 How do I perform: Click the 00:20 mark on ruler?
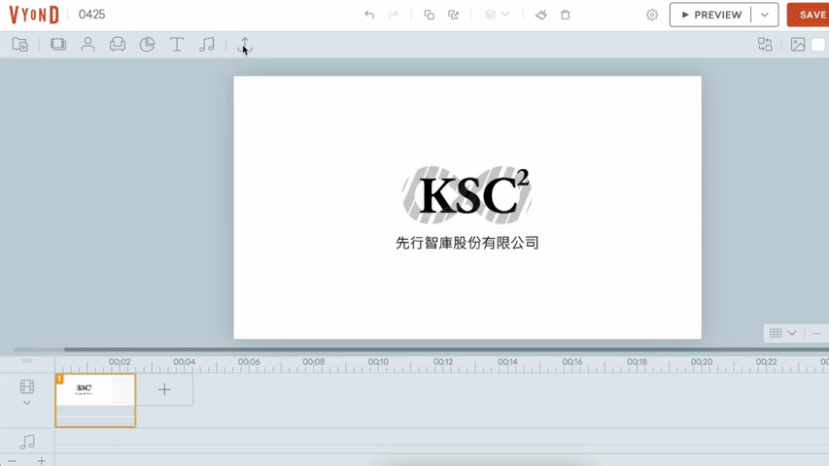coord(702,362)
